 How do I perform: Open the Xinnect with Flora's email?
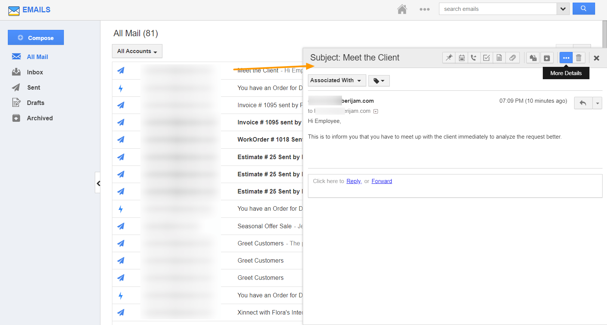[x=208, y=312]
